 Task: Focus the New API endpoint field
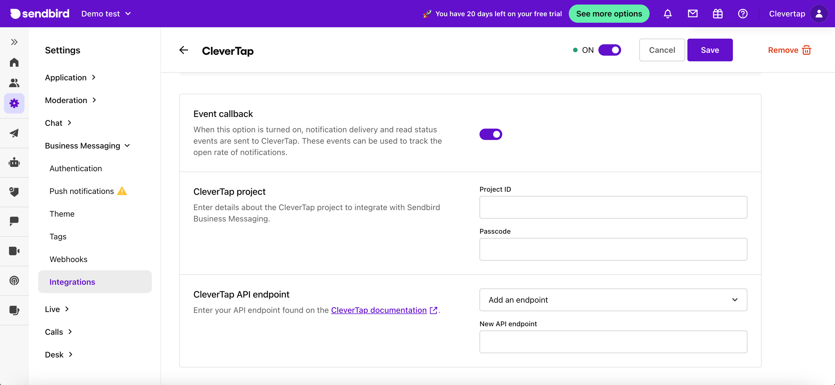click(x=613, y=342)
